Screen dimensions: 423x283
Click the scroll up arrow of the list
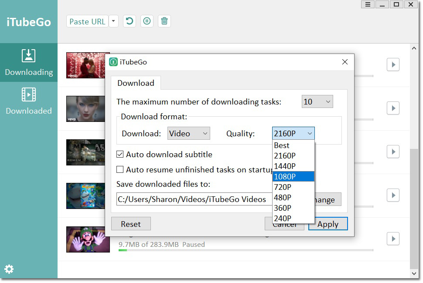(414, 48)
